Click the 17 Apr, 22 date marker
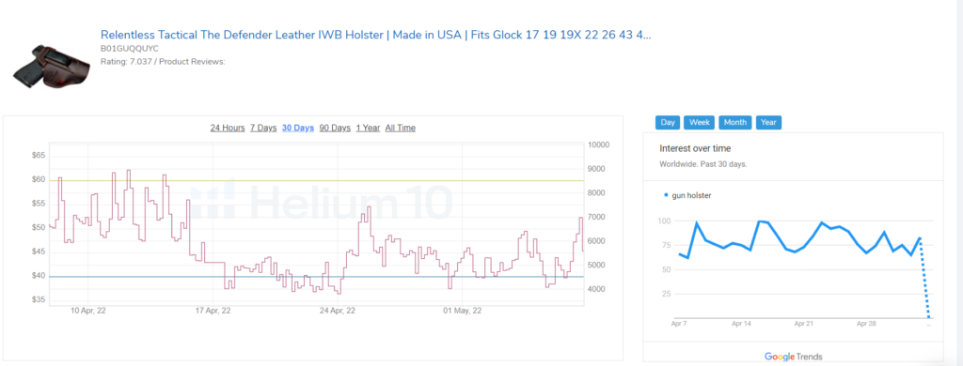 point(213,311)
